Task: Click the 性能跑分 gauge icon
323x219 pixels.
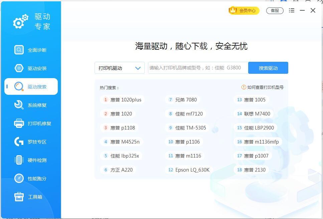Action: [19, 178]
